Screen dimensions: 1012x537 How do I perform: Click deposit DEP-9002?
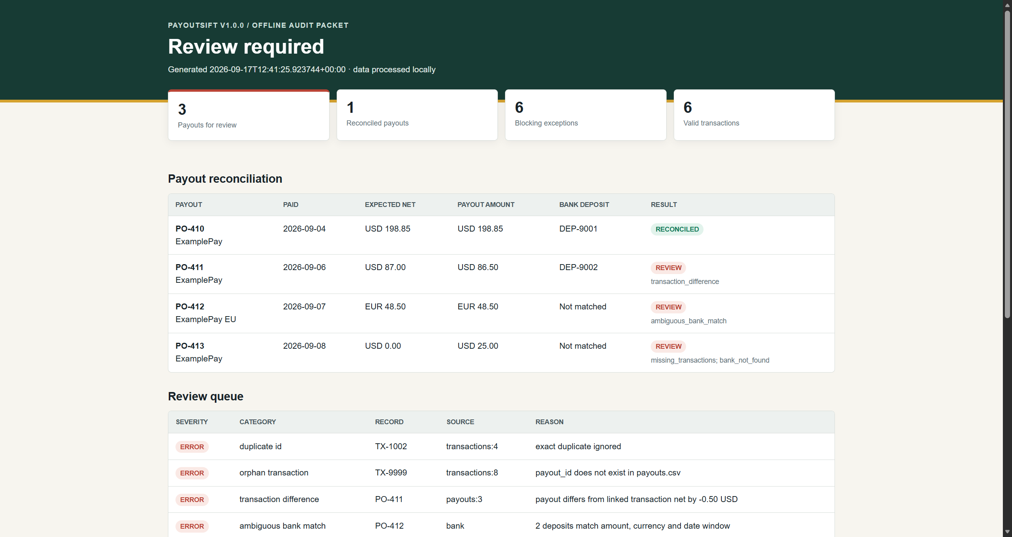(578, 267)
